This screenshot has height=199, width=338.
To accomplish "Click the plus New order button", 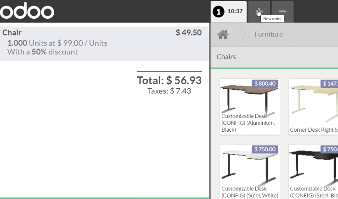I will [259, 11].
